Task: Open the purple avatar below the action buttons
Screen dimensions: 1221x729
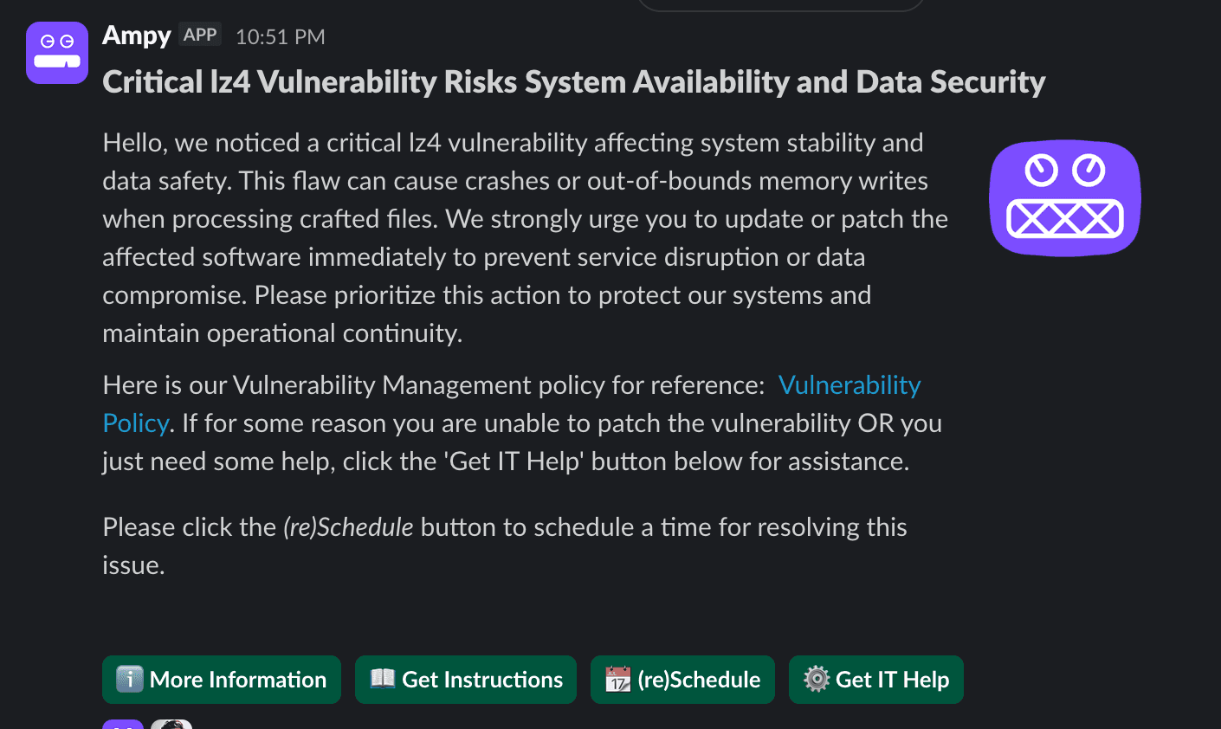Action: 123,724
